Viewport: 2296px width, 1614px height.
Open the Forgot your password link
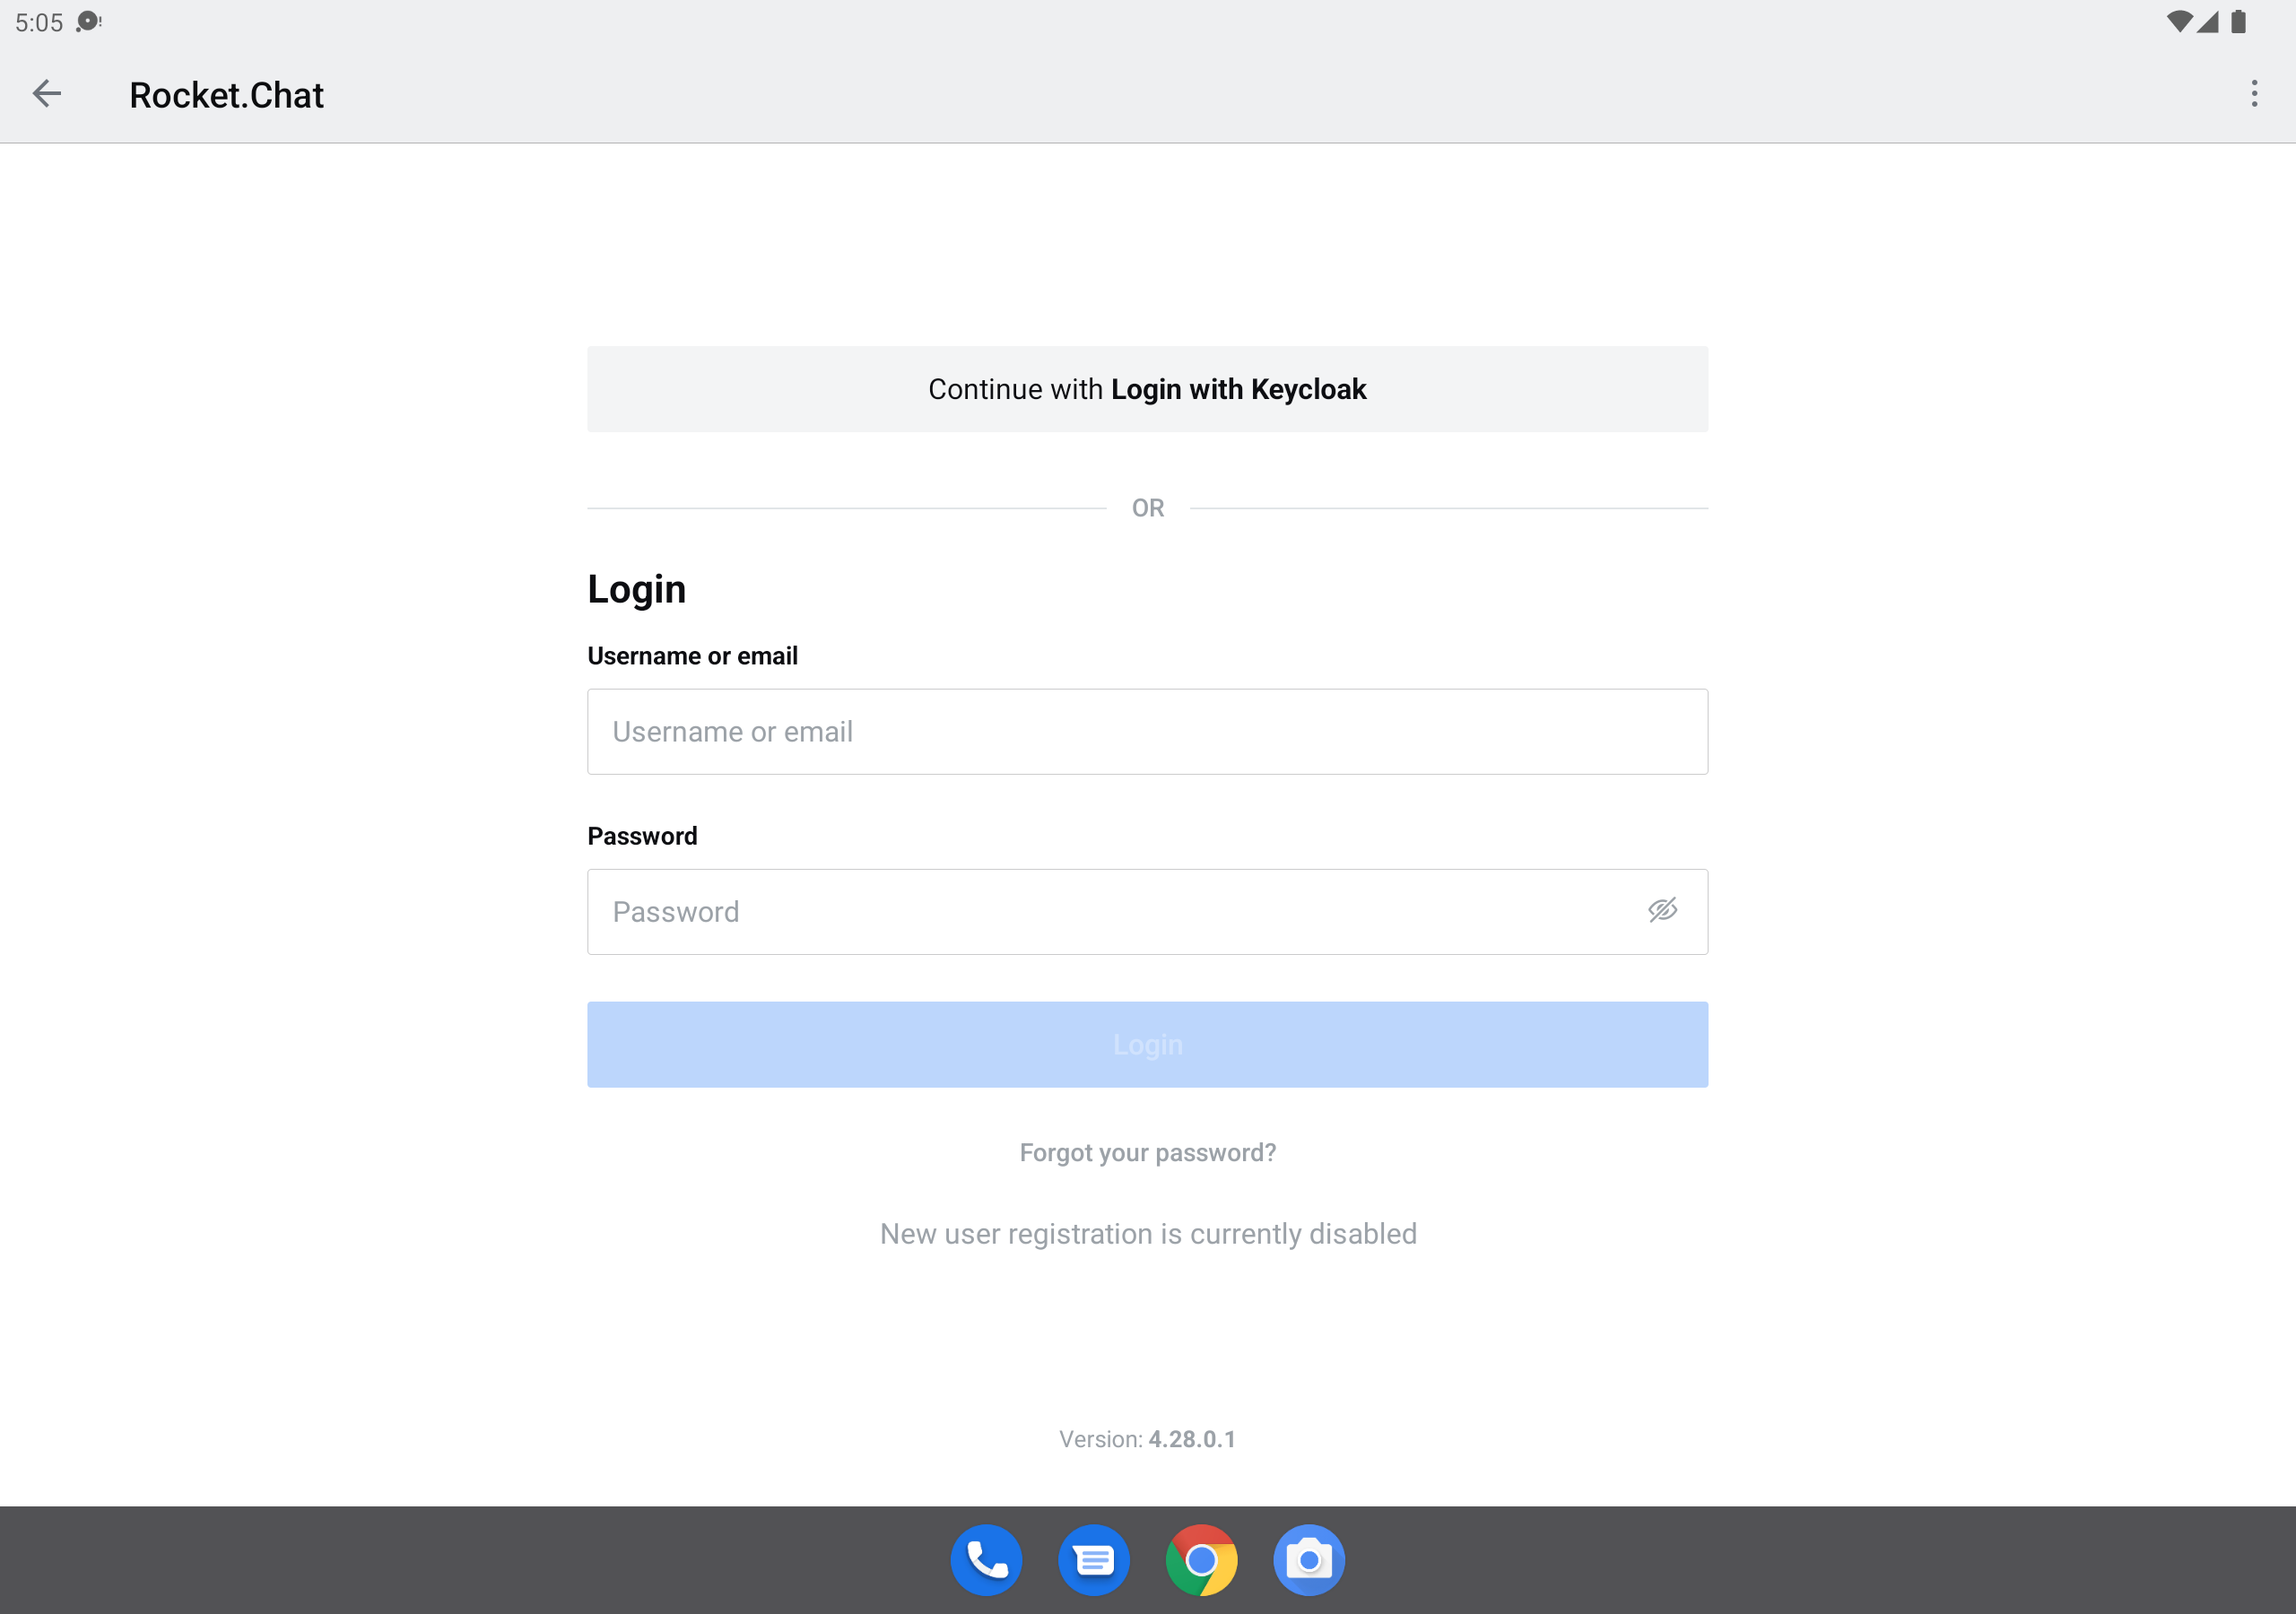point(1147,1152)
